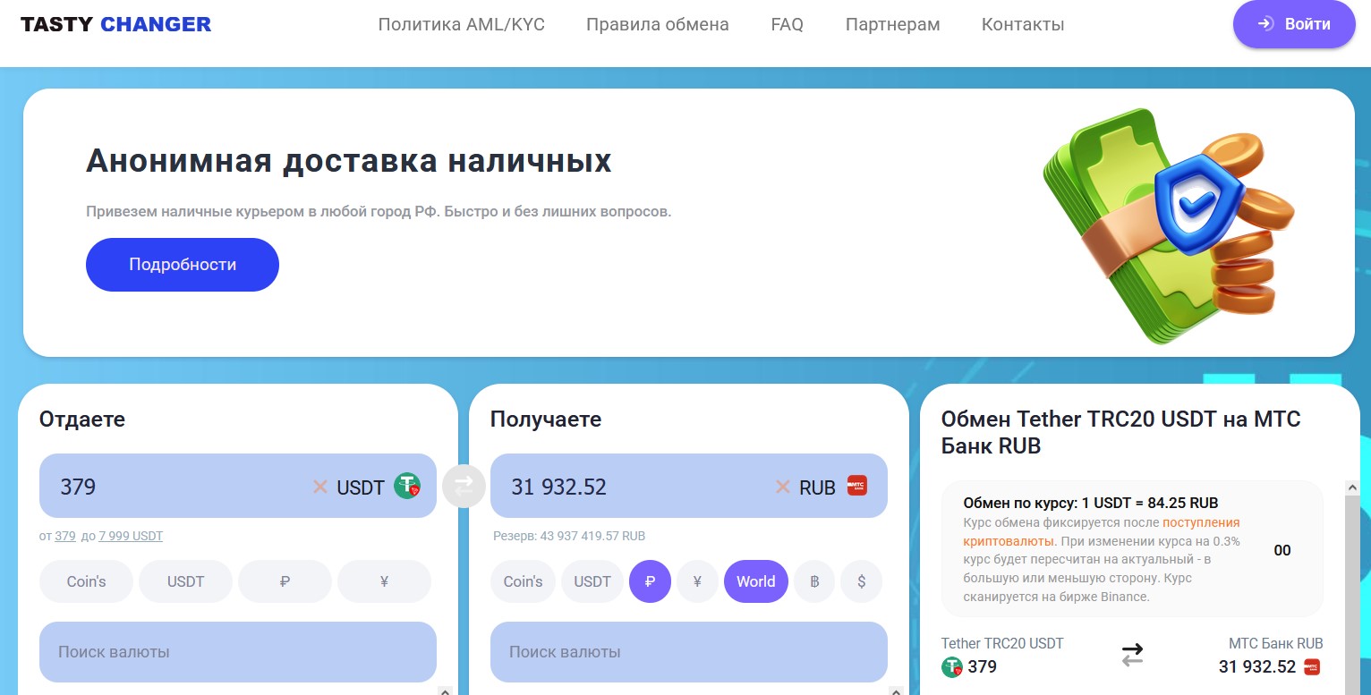Open Партнерам page

(x=892, y=25)
